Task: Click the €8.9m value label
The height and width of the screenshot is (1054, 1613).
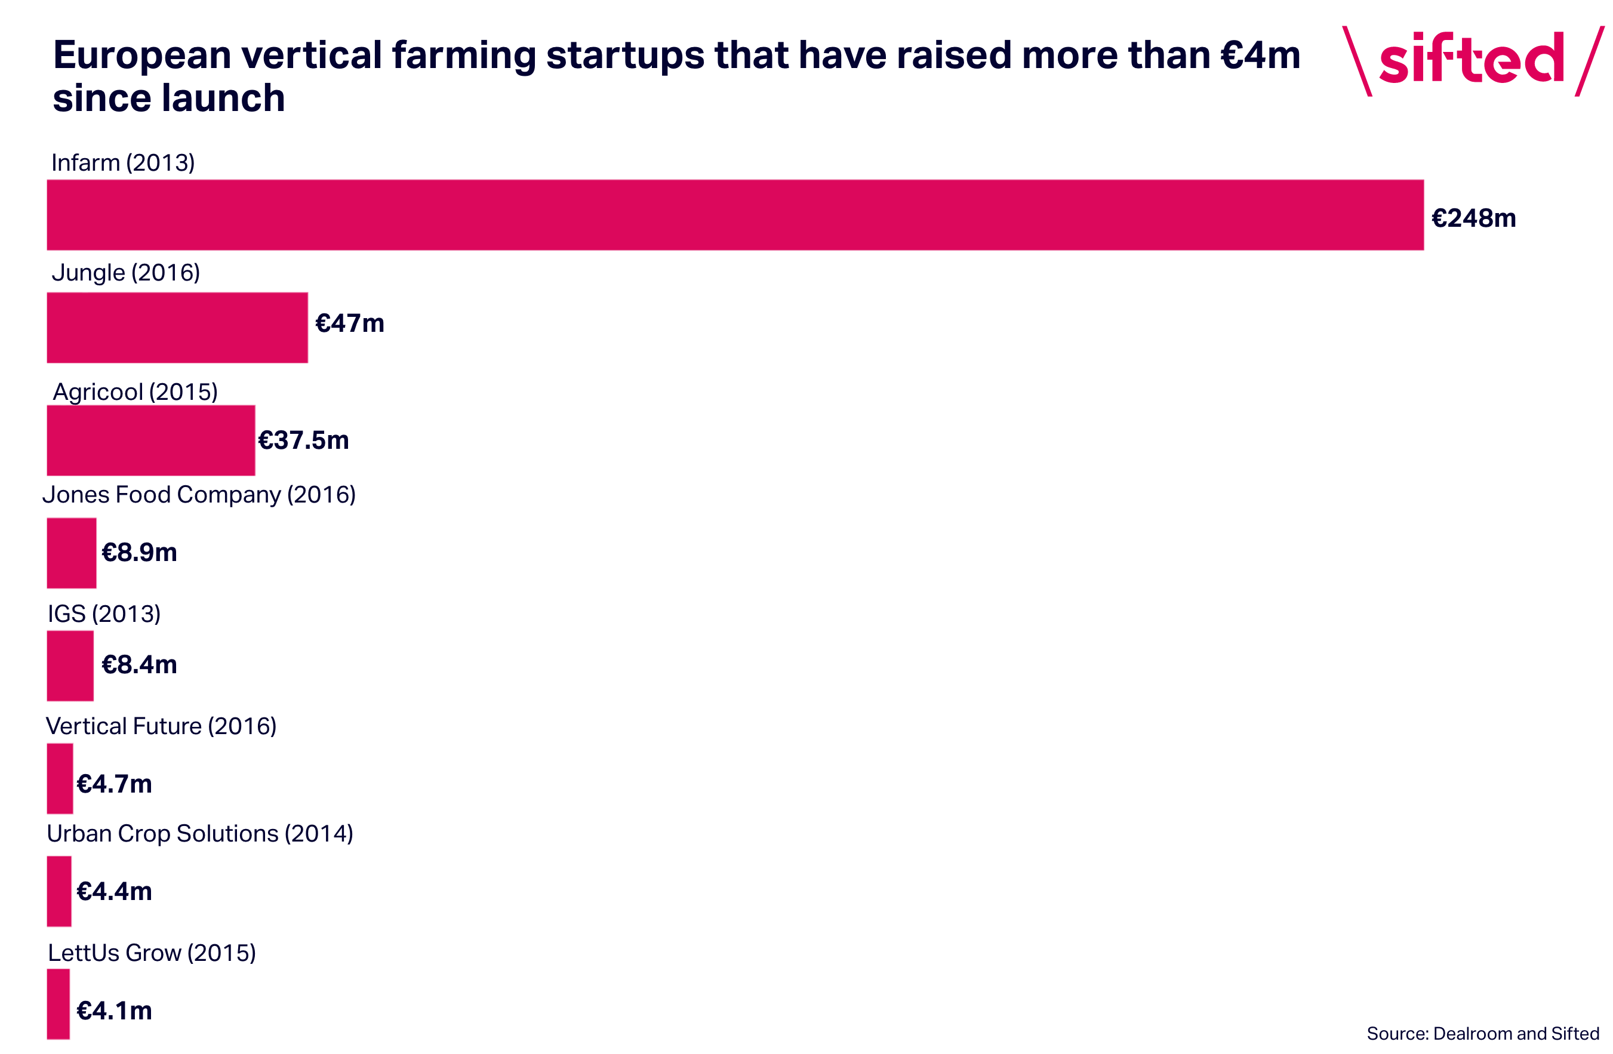Action: [x=140, y=552]
